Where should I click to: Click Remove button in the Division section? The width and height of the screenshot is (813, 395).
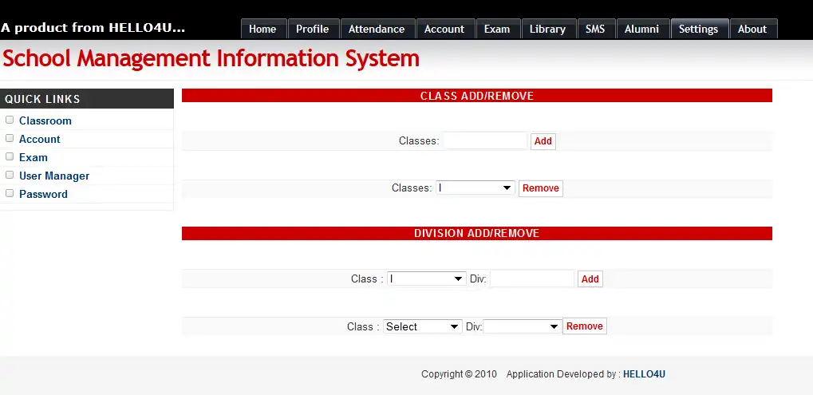click(x=584, y=326)
